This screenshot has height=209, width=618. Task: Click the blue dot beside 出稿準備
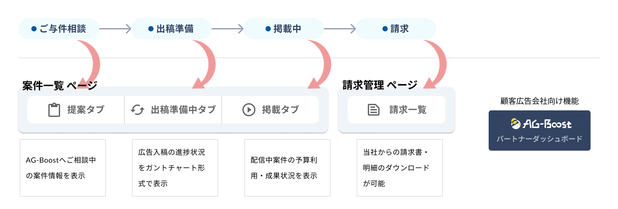(x=151, y=29)
